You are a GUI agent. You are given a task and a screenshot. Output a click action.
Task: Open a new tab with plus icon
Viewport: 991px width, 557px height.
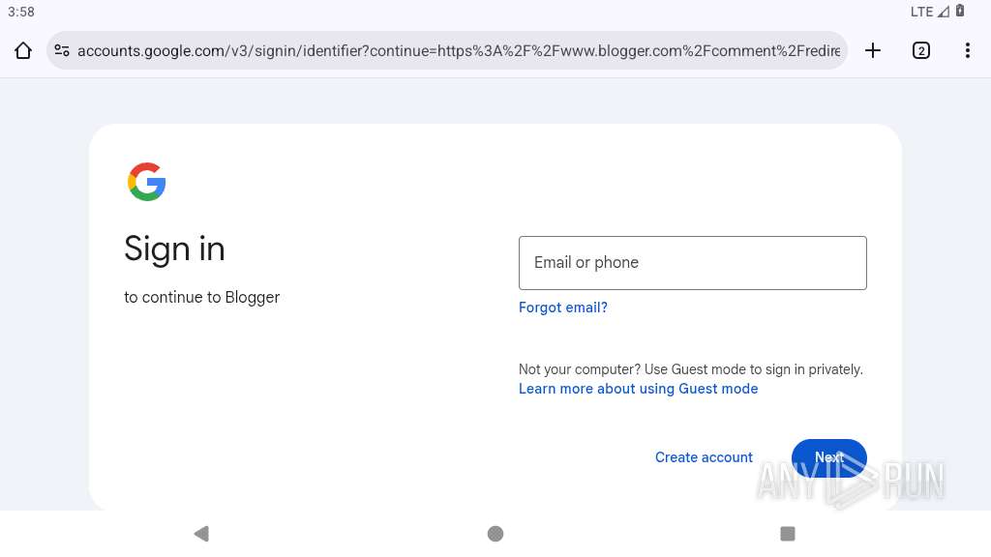[x=873, y=50]
